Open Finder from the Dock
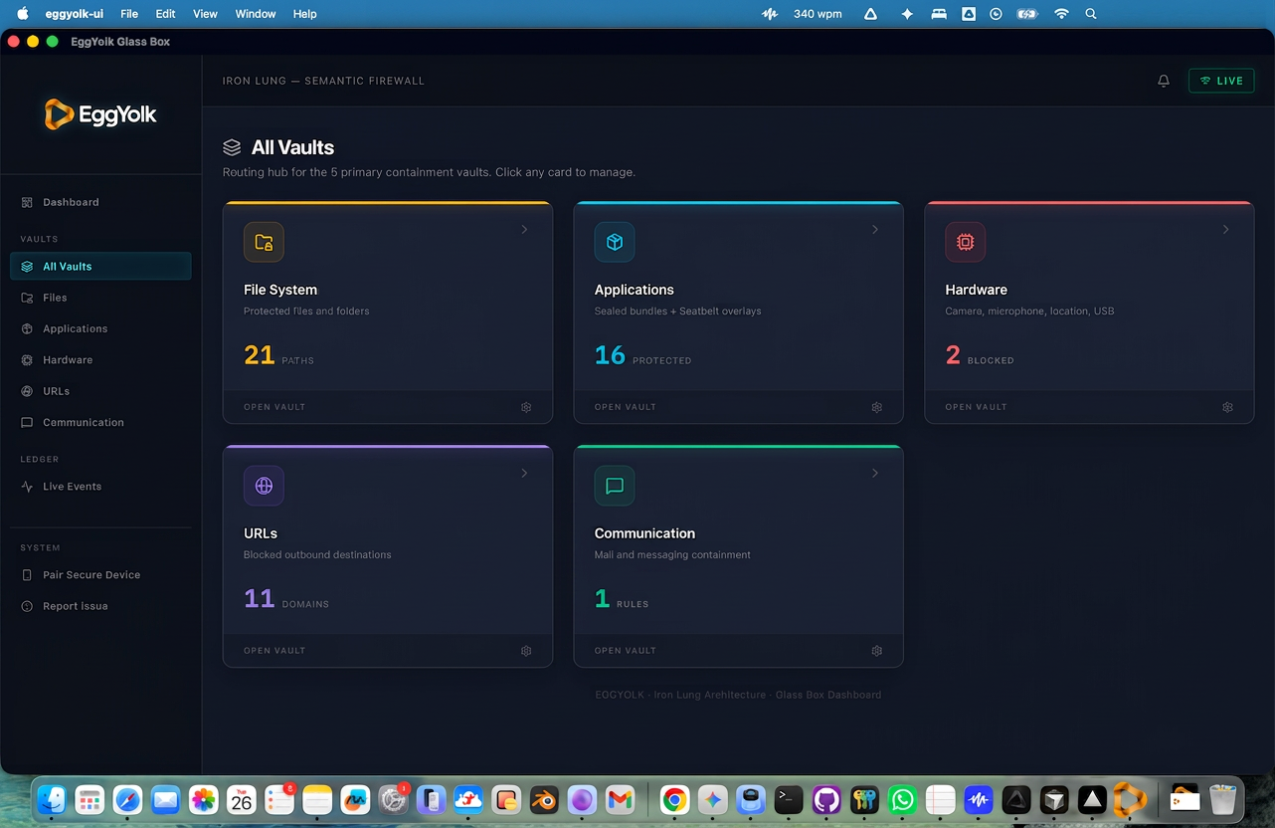This screenshot has width=1275, height=828. tap(52, 799)
